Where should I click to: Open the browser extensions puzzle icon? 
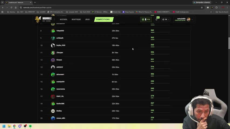click(x=217, y=8)
